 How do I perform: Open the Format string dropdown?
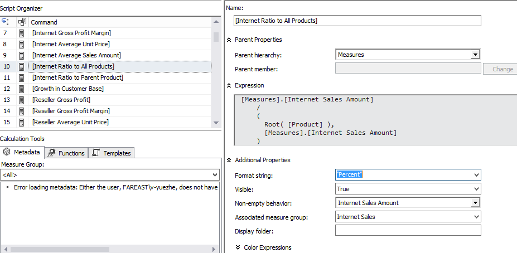476,175
